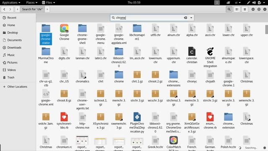Open the system power menu arrow
This screenshot has width=268, height=151.
click(x=264, y=3)
